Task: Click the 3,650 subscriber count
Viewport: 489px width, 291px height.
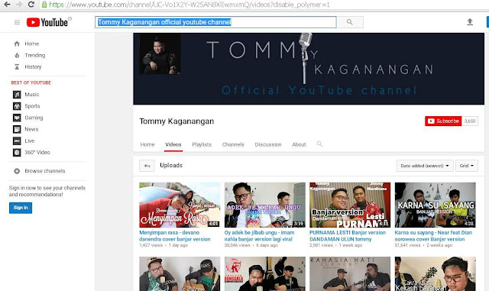Action: 470,121
